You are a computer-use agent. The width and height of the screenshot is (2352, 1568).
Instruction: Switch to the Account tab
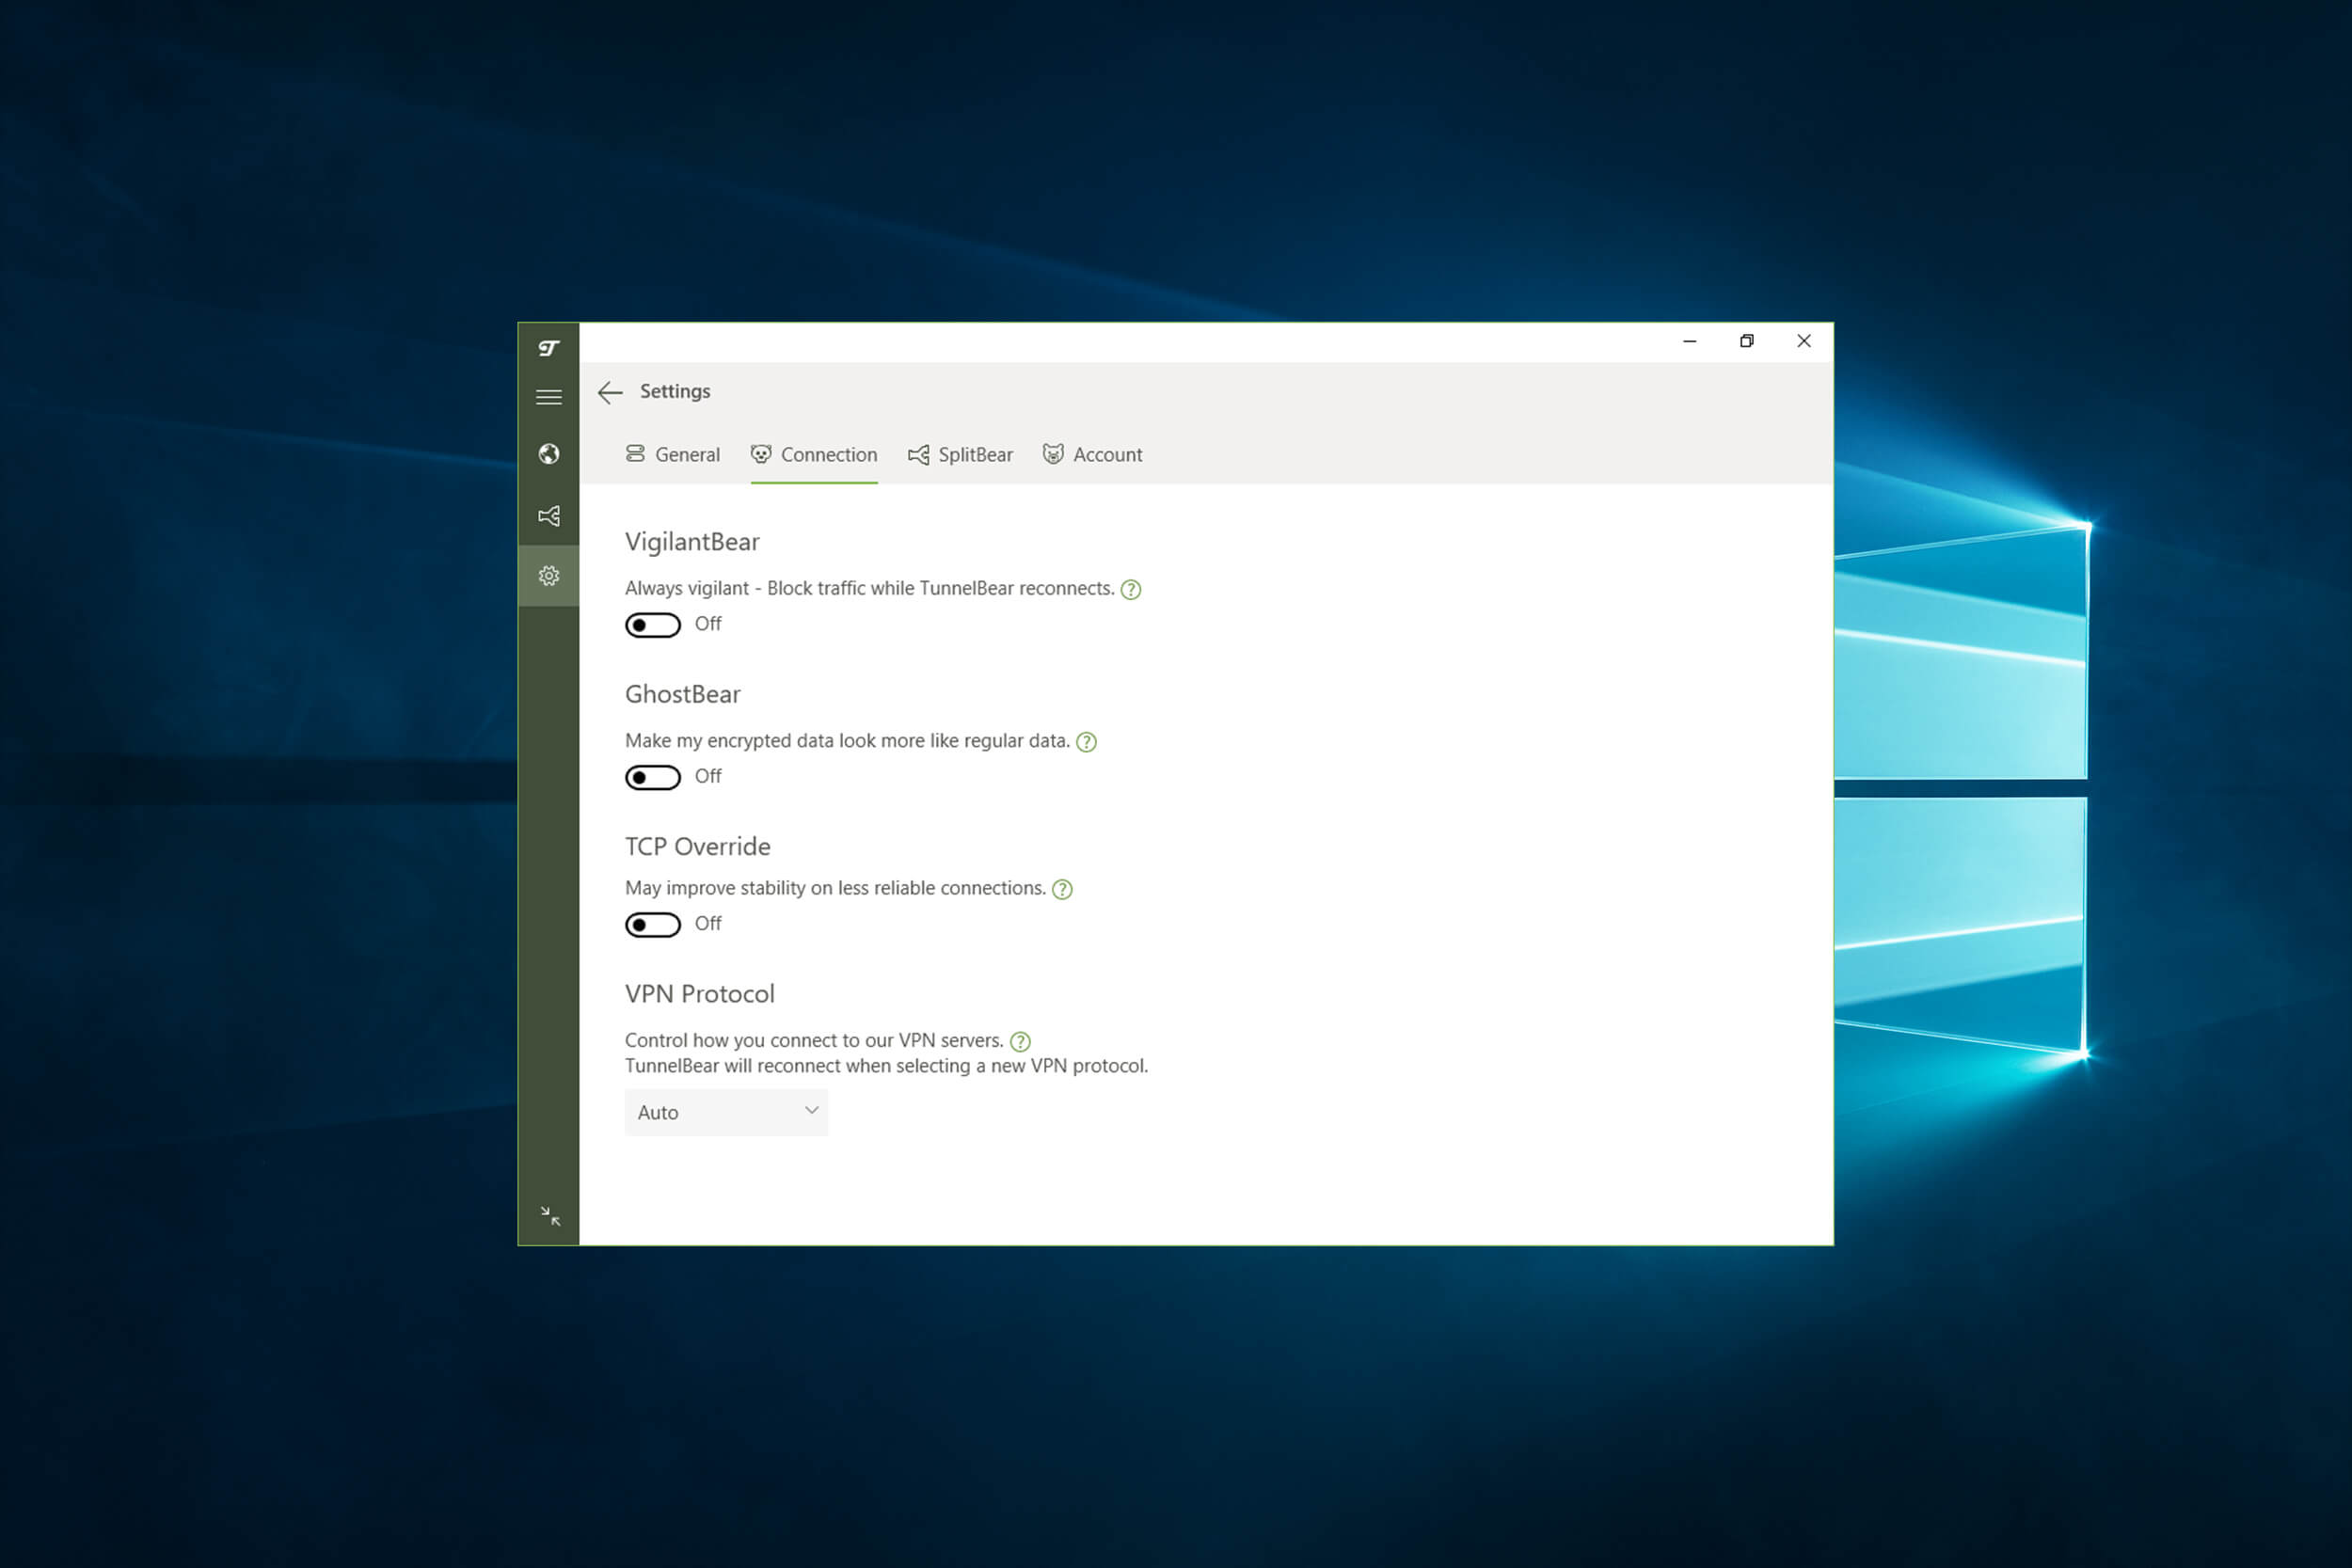[x=1092, y=455]
